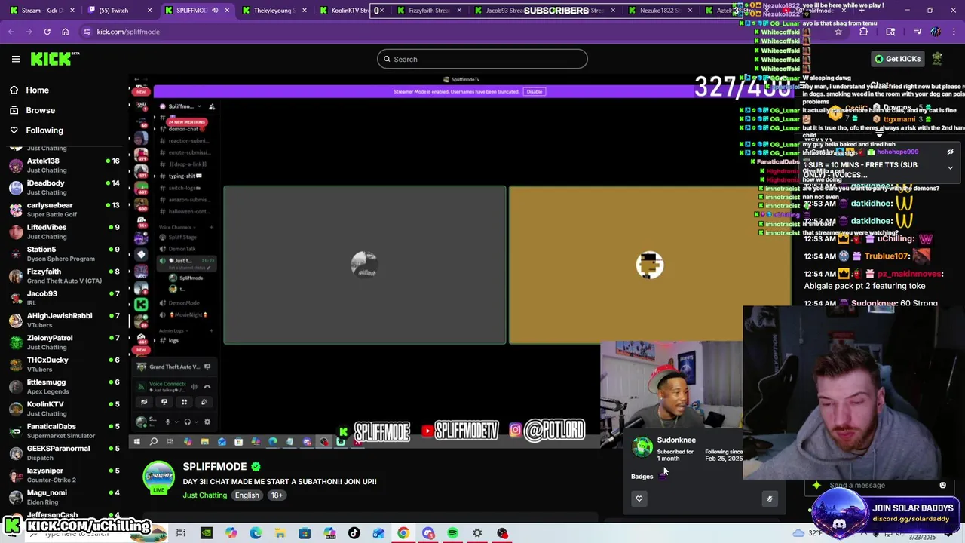
Task: Switch to the Fizzyfaith Stream browser tab
Action: point(427,11)
